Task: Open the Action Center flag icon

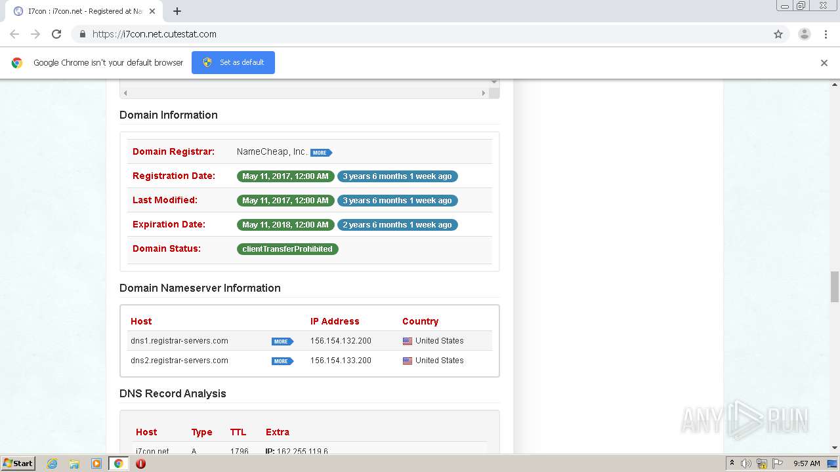Action: coord(778,463)
